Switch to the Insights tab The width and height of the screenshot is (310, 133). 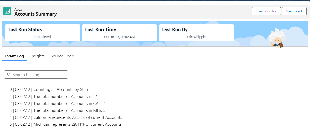[37, 56]
